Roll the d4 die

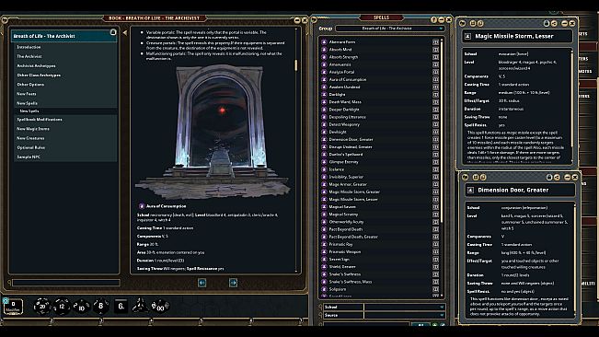pyautogui.click(x=140, y=306)
